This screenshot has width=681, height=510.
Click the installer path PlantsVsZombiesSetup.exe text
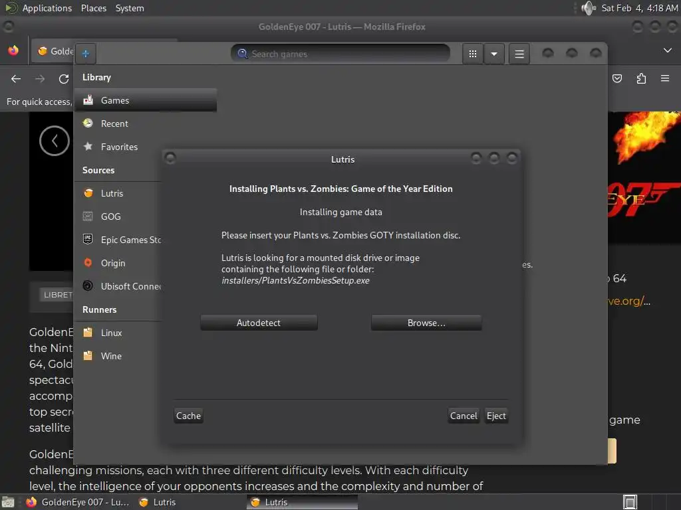[295, 281]
